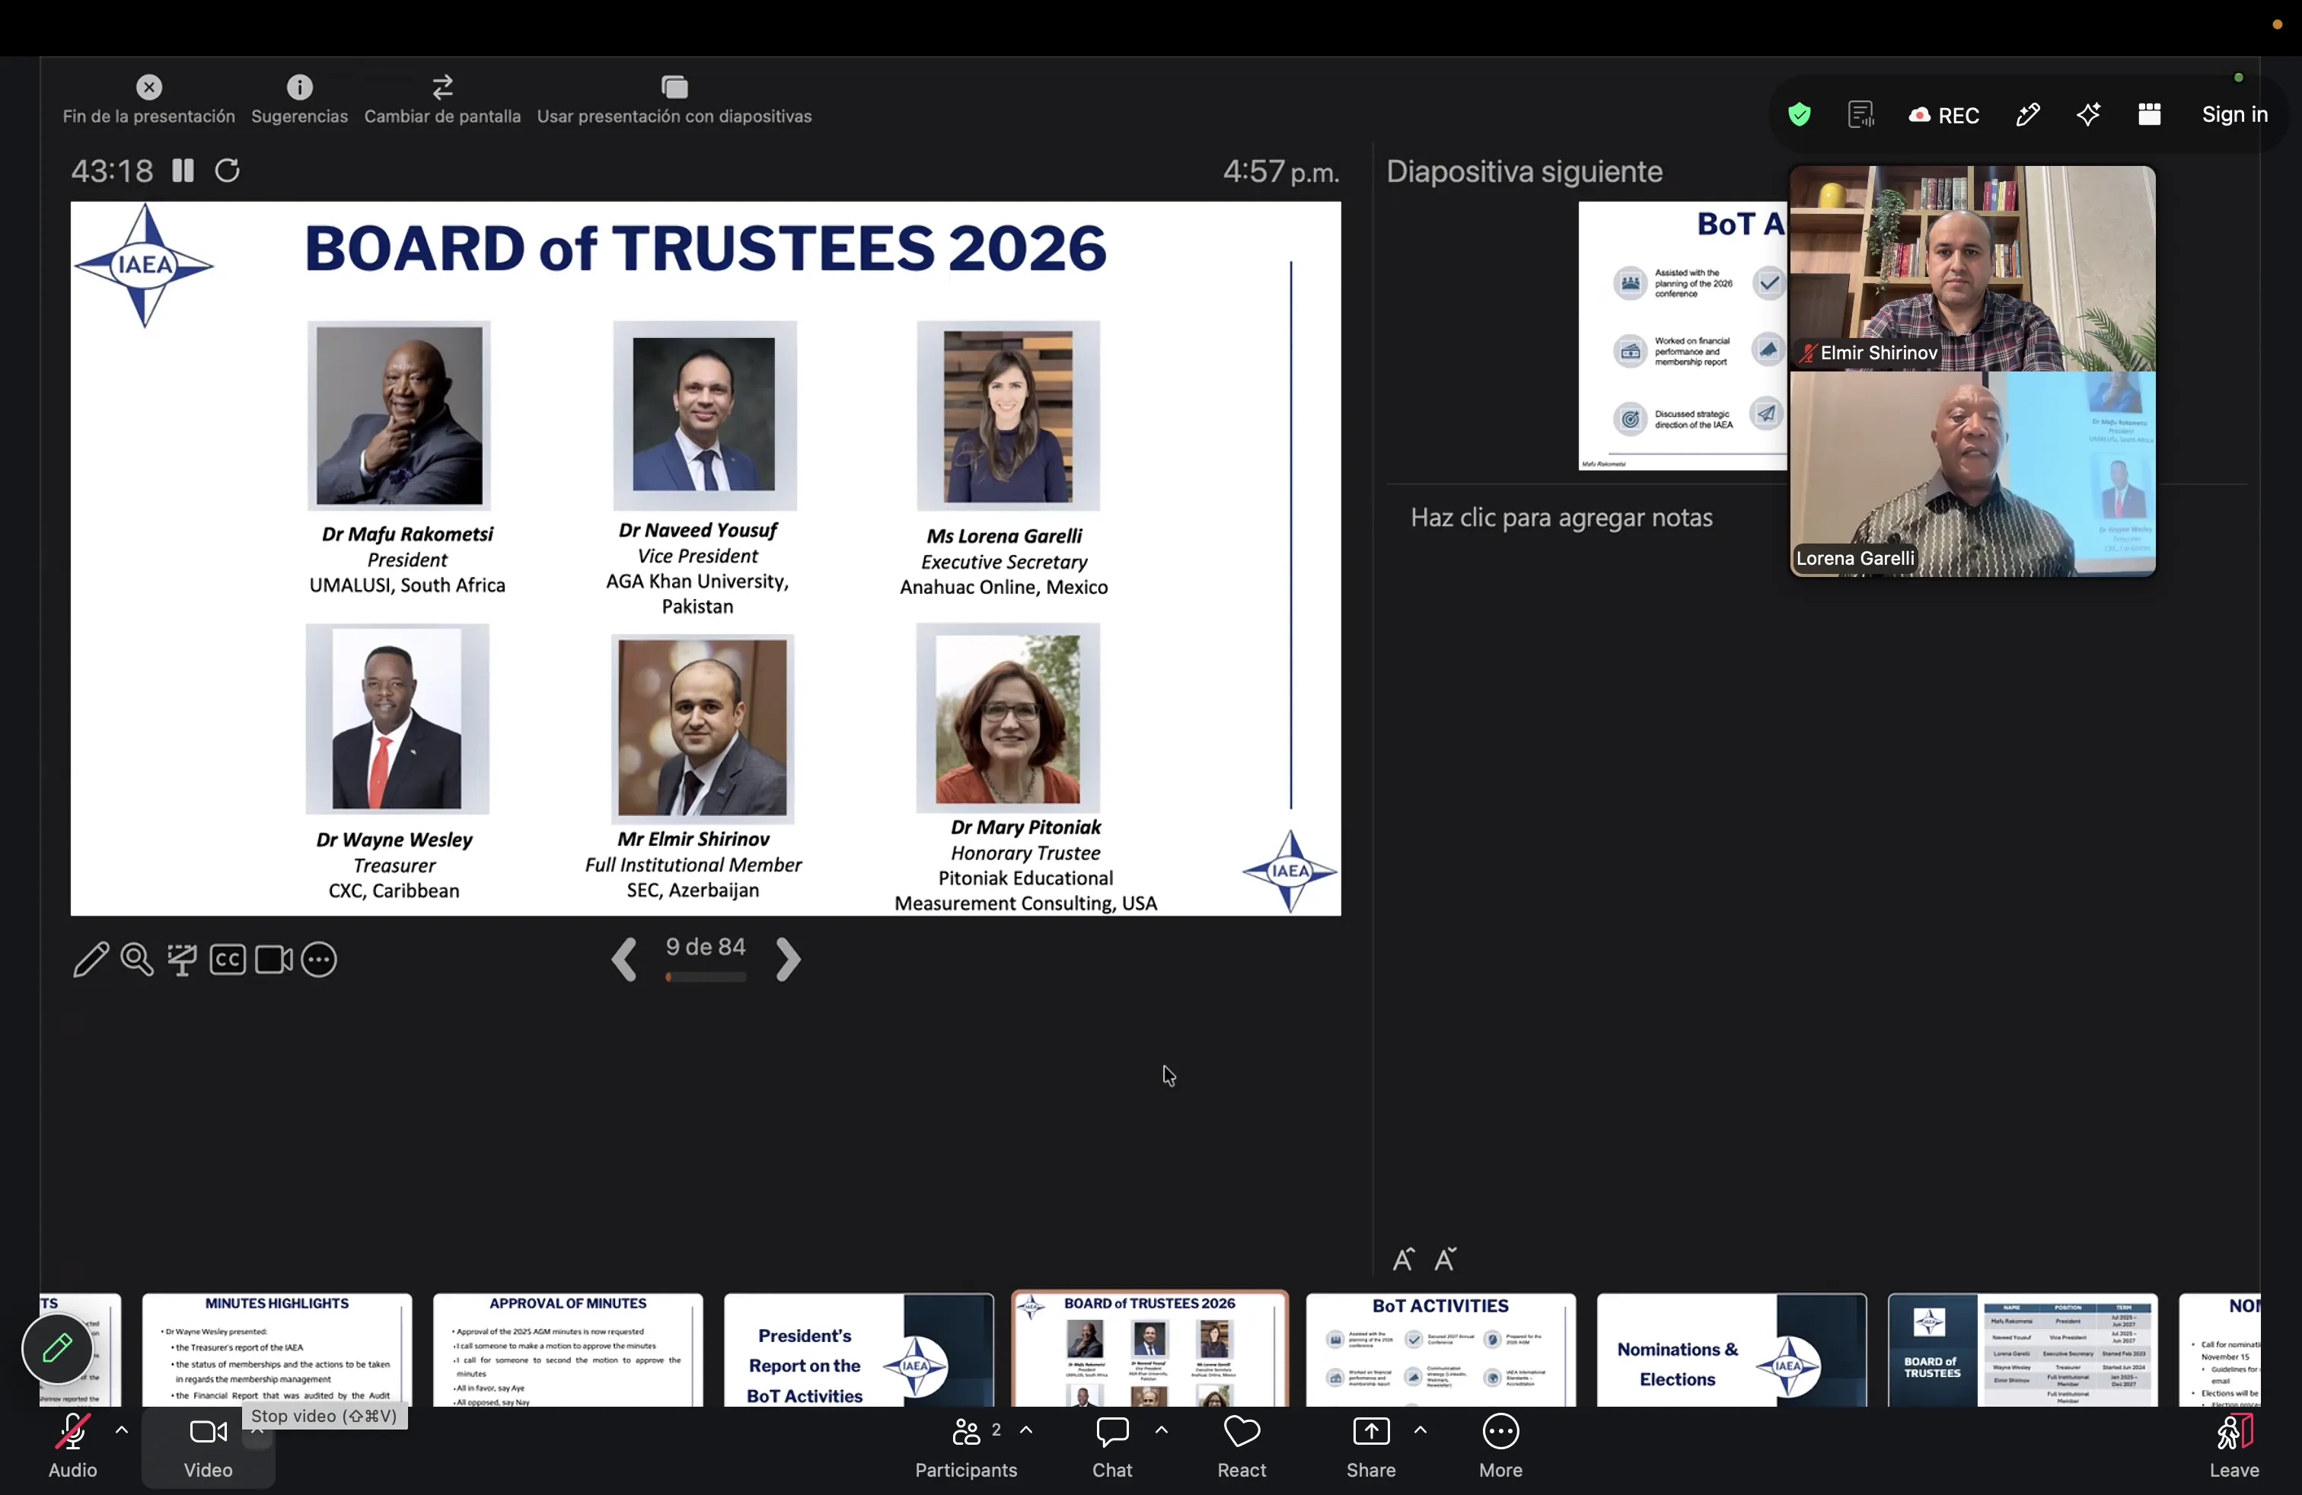This screenshot has height=1495, width=2302.
Task: Open more presenter options ellipsis under slide
Action: point(319,959)
